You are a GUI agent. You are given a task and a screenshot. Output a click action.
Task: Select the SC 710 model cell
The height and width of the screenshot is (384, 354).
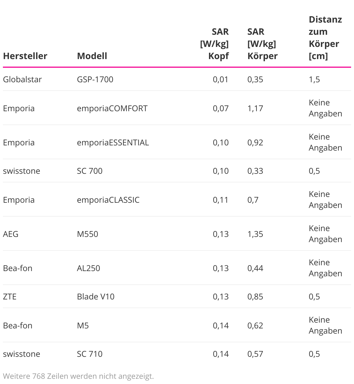[90, 354]
